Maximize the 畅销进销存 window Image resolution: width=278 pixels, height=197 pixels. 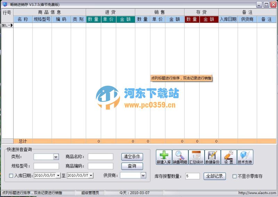pyautogui.click(x=266, y=5)
